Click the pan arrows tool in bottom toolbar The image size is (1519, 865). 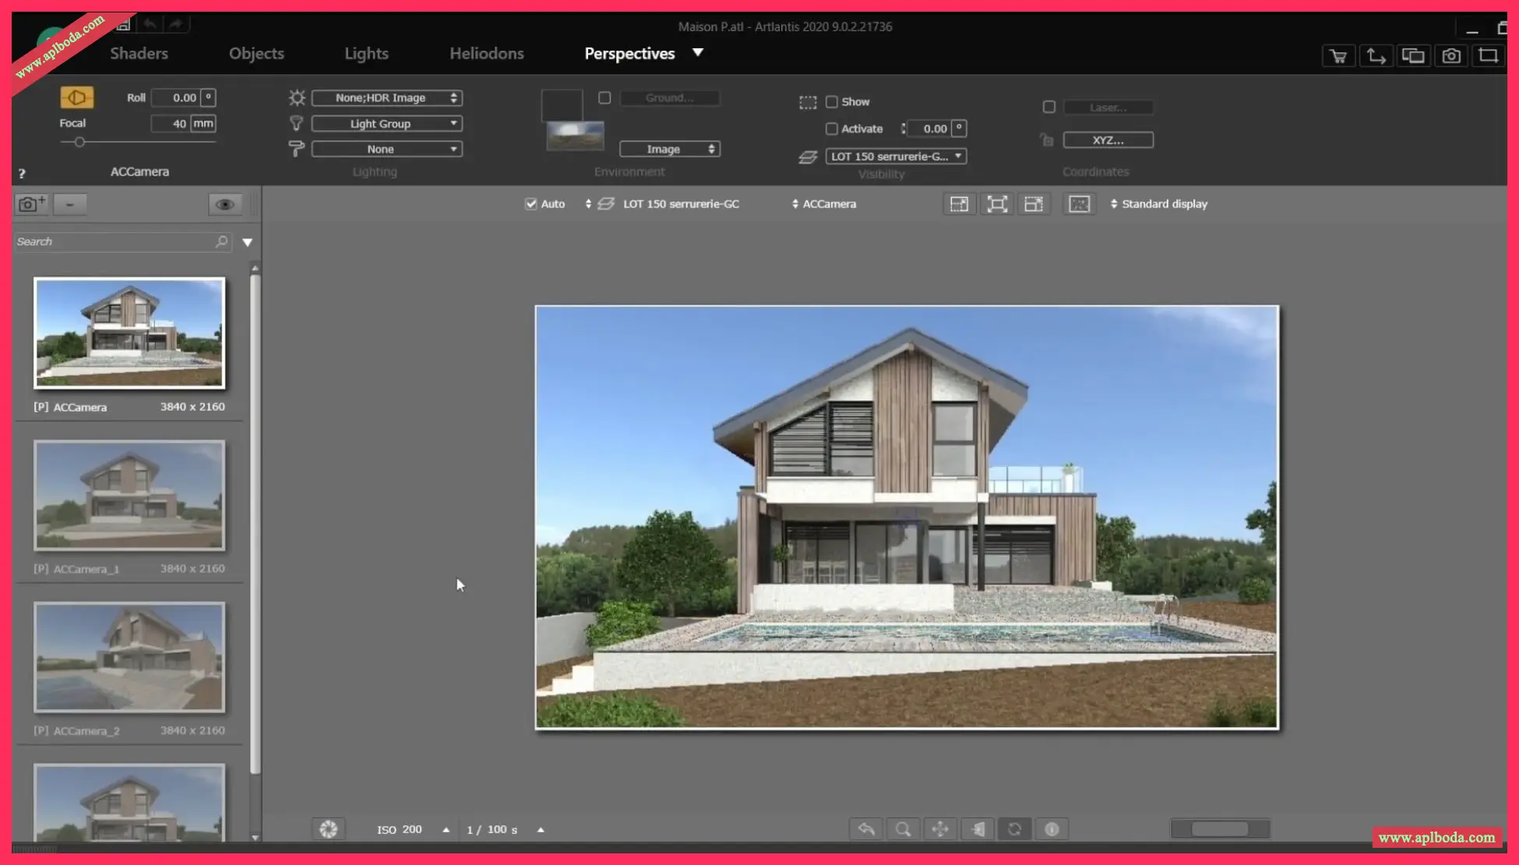coord(940,829)
